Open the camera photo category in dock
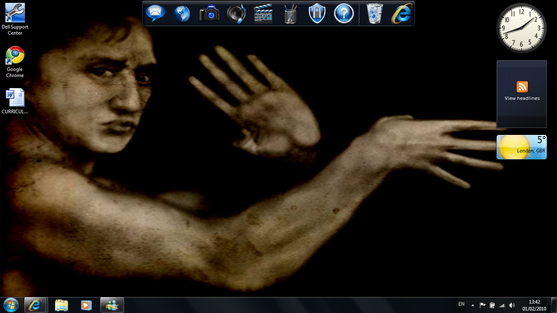Image resolution: width=557 pixels, height=313 pixels. coord(209,14)
